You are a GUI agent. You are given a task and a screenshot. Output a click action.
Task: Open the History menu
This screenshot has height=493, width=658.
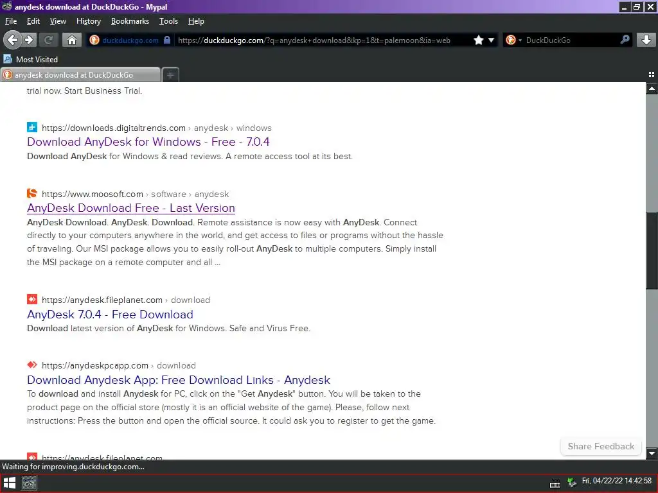point(89,21)
